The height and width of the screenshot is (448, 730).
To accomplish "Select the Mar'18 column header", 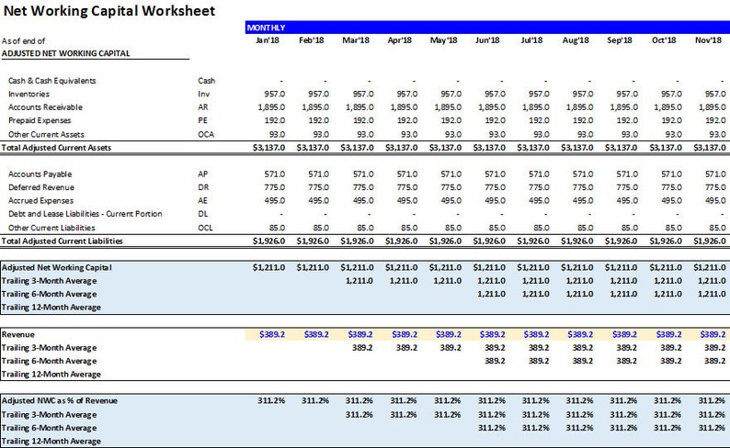I will (355, 40).
